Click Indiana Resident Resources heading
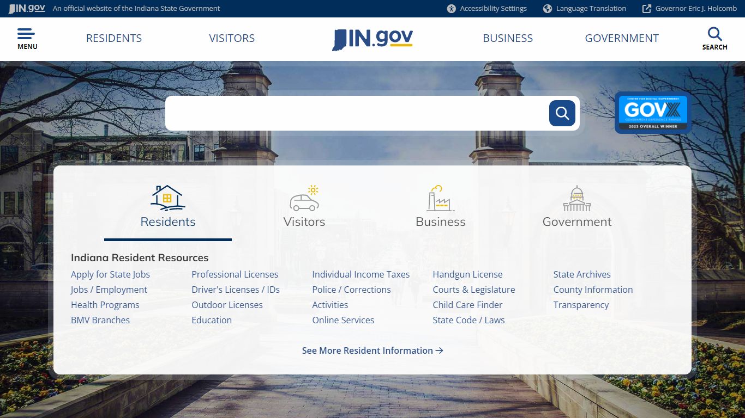The width and height of the screenshot is (745, 418). 140,257
